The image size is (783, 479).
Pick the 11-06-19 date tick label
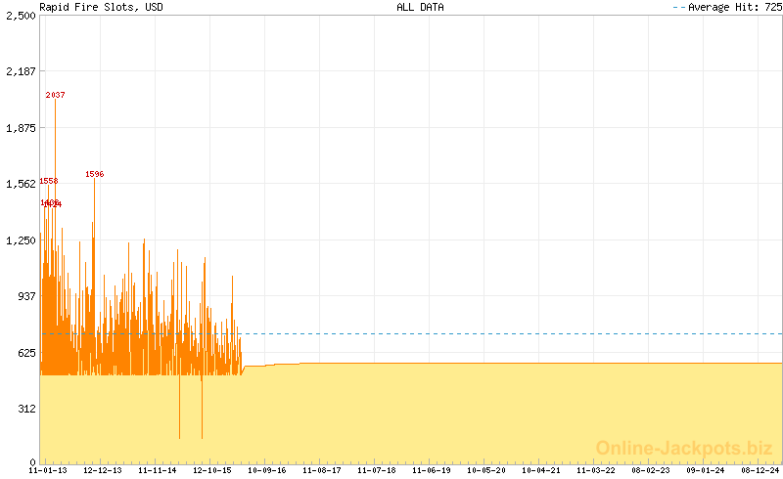pos(432,470)
